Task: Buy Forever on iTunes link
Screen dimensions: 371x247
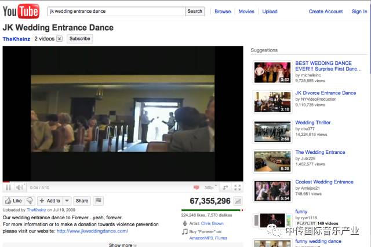Action: point(221,238)
